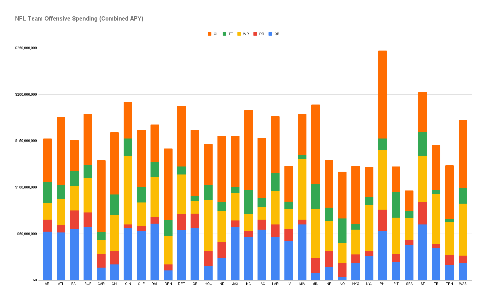Click the SF team axis label

tap(423, 284)
